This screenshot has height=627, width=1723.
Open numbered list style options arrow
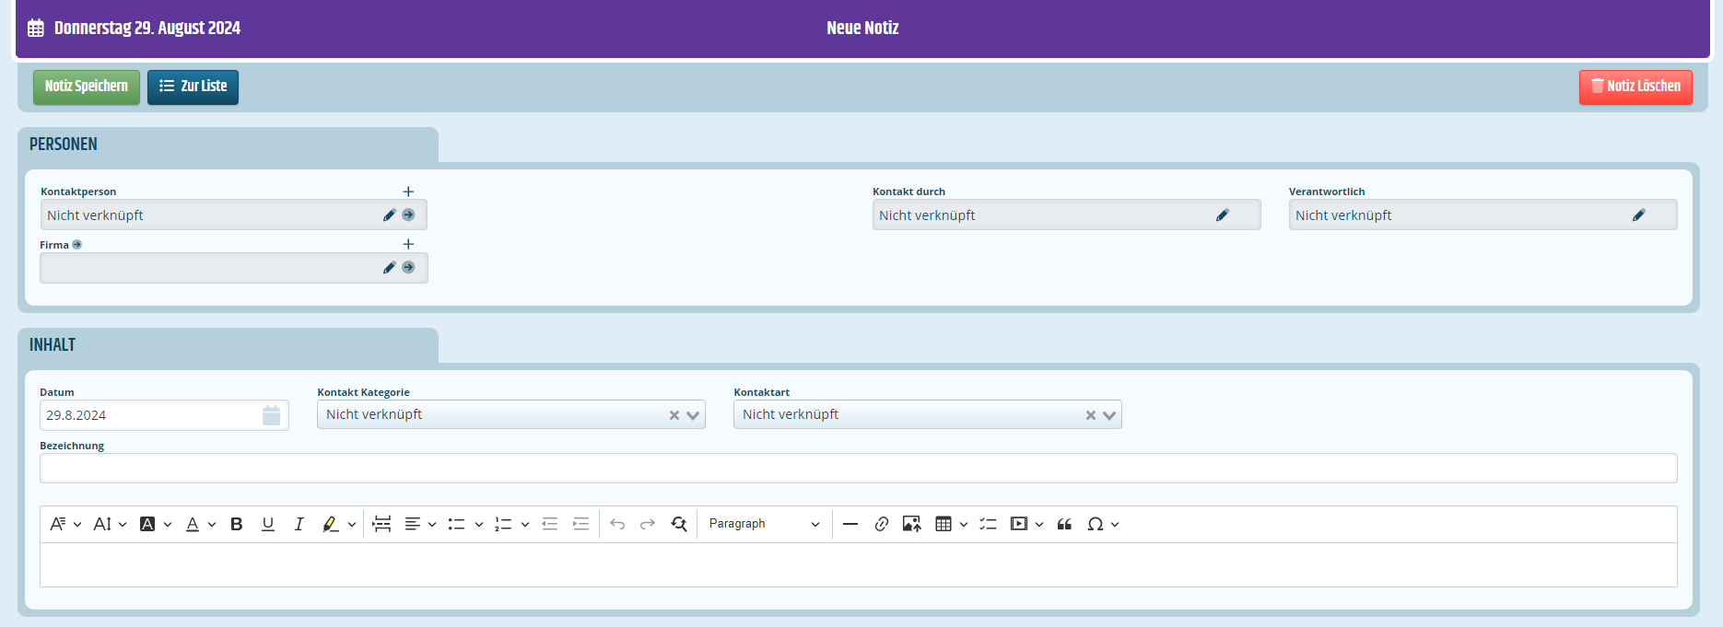[525, 525]
